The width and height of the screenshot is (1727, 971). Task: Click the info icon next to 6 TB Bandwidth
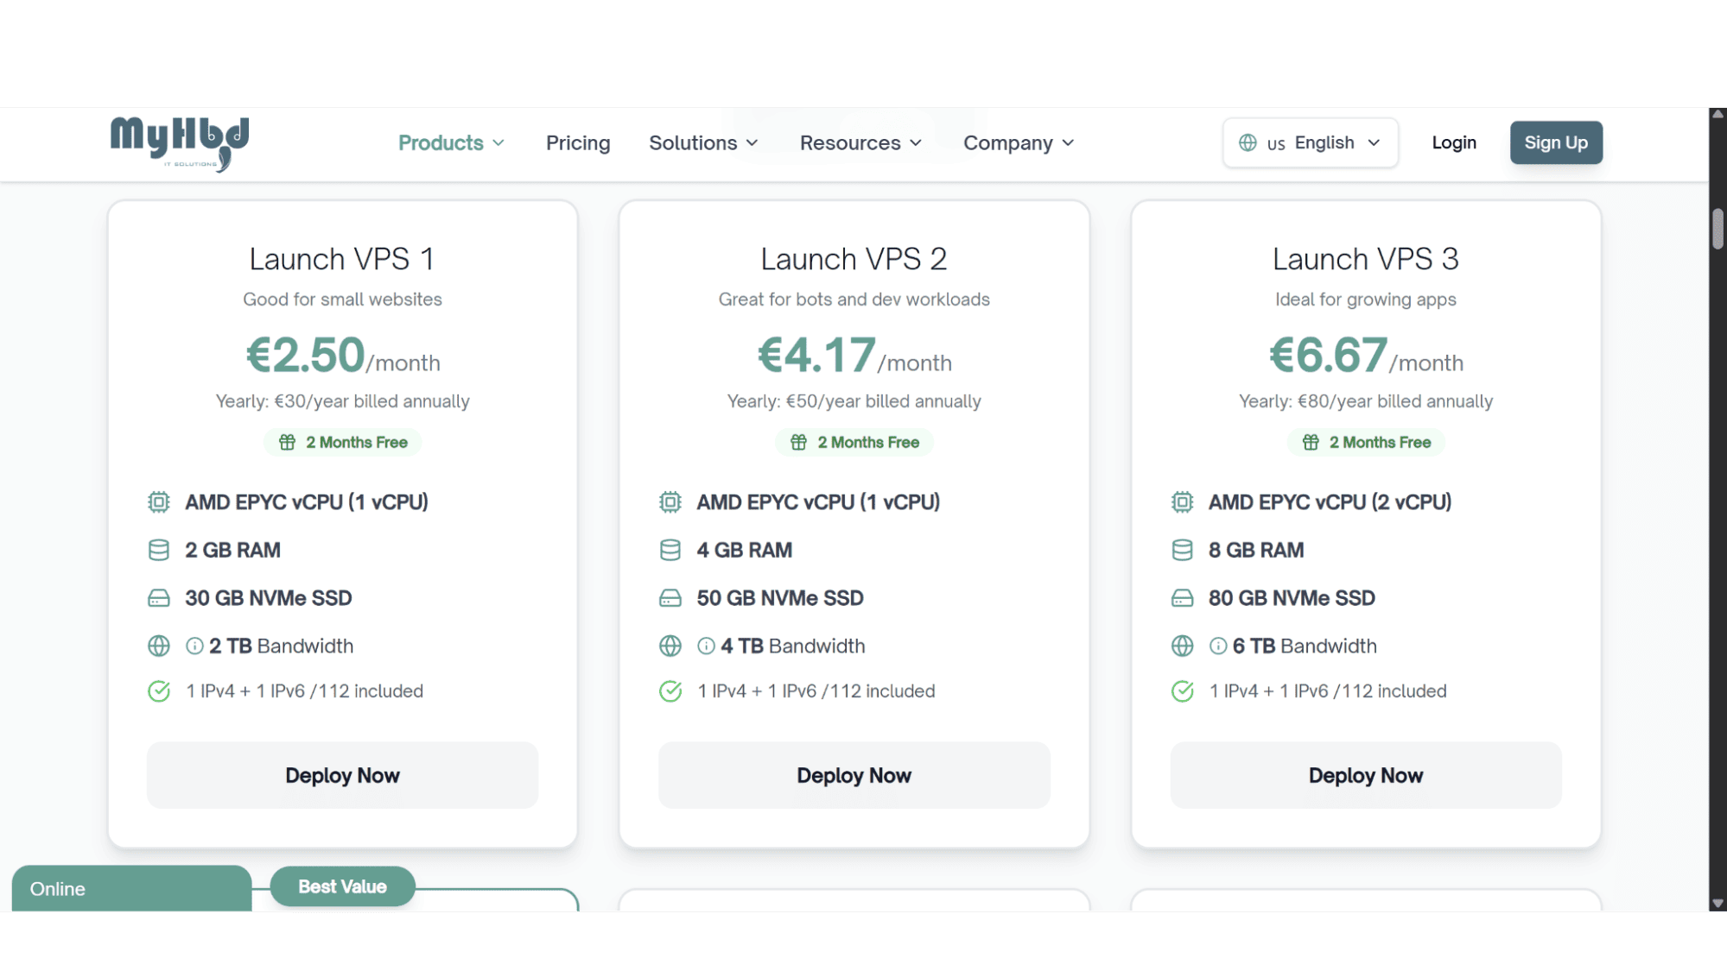[1218, 646]
